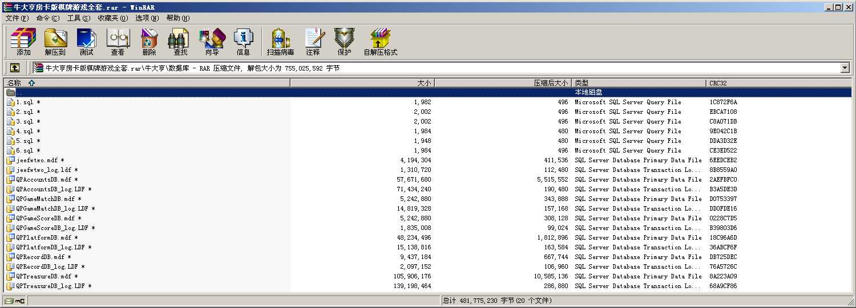Click the 添加 (Add) toolbar icon

point(23,42)
